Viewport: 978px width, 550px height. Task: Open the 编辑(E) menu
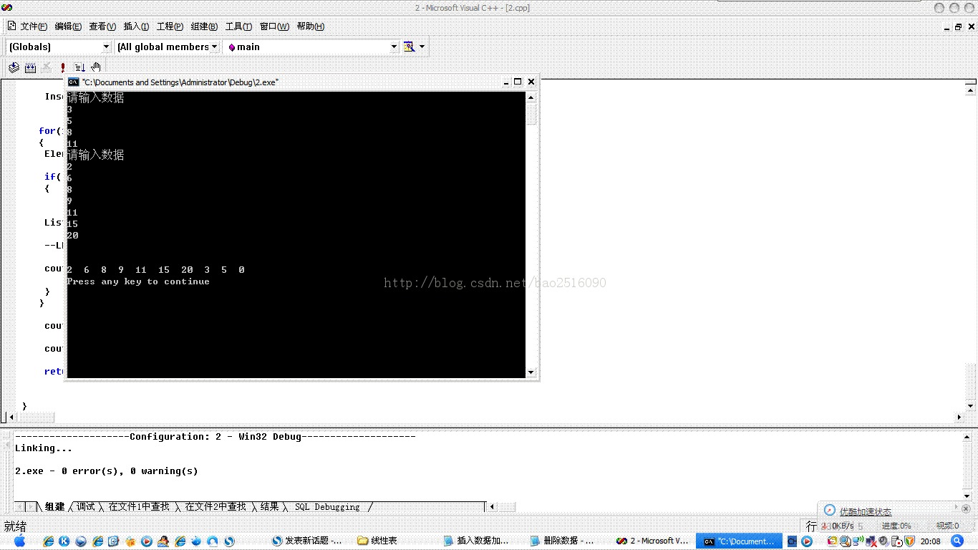point(68,26)
